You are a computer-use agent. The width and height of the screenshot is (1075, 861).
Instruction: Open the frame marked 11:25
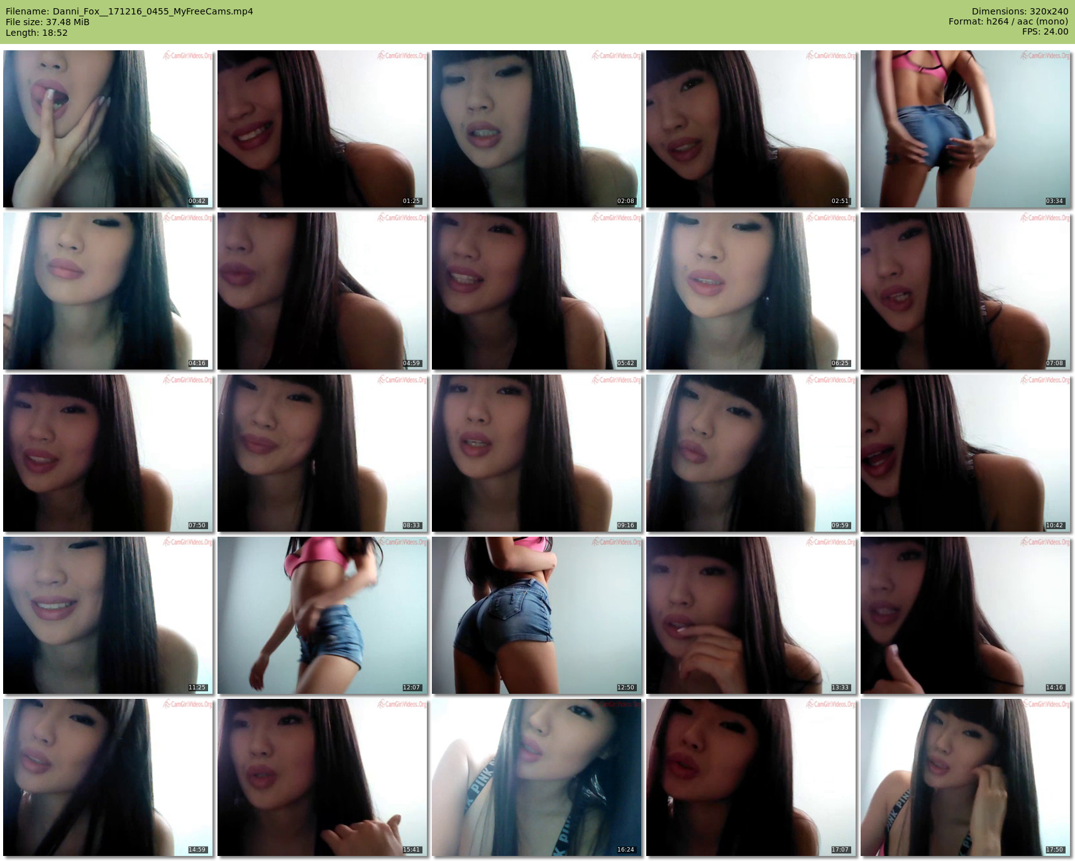[x=108, y=615]
